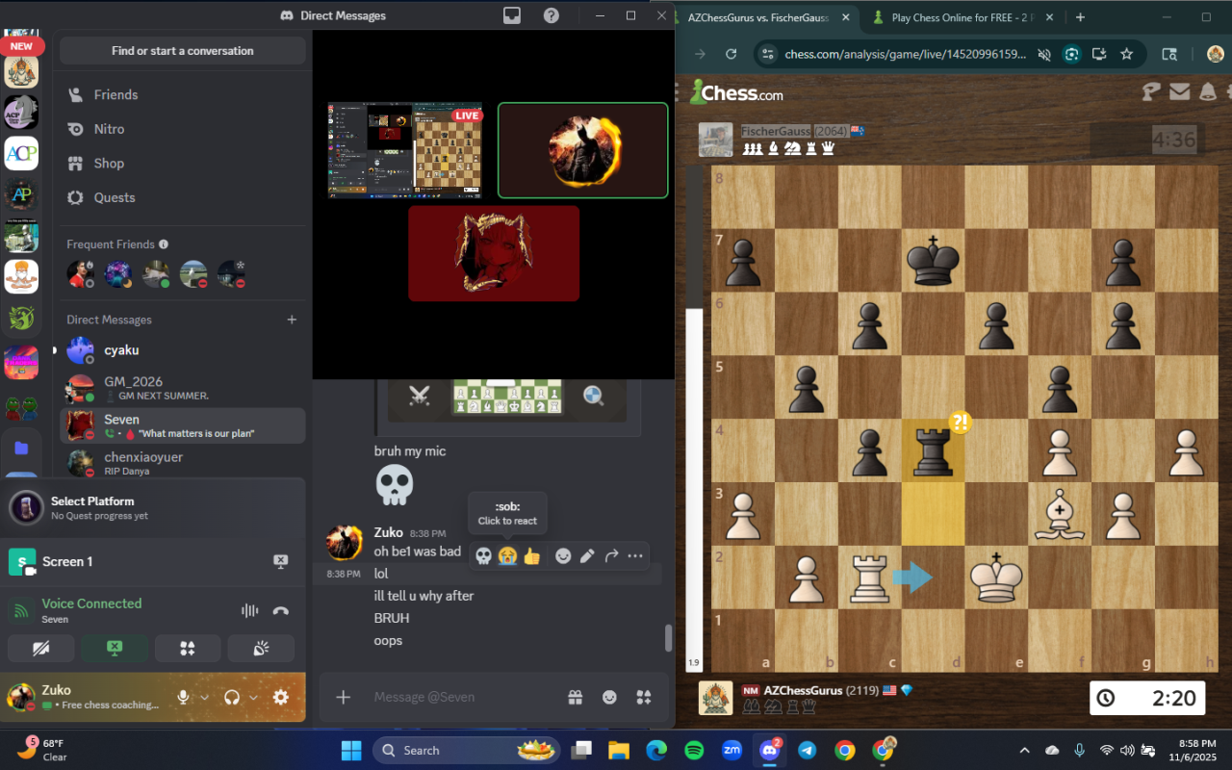Open a new Chrome tab
The height and width of the screenshot is (770, 1232).
click(1080, 17)
